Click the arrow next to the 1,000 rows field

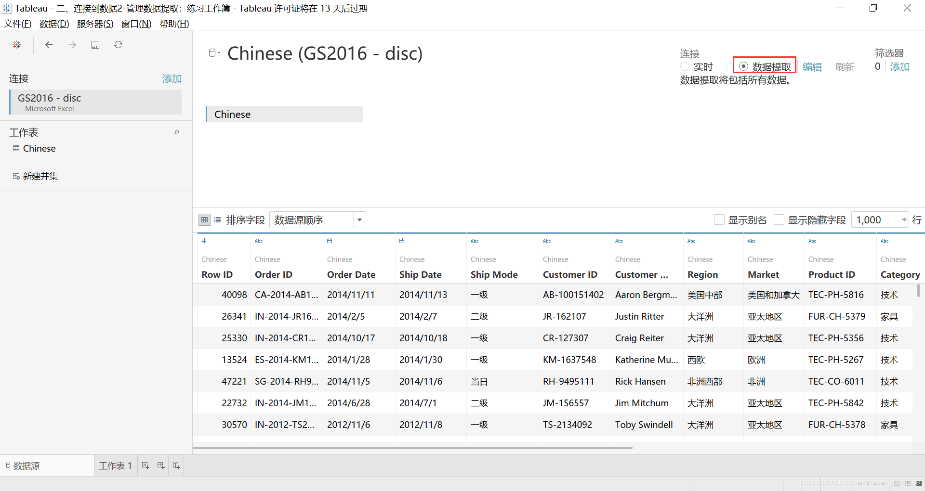click(x=904, y=220)
